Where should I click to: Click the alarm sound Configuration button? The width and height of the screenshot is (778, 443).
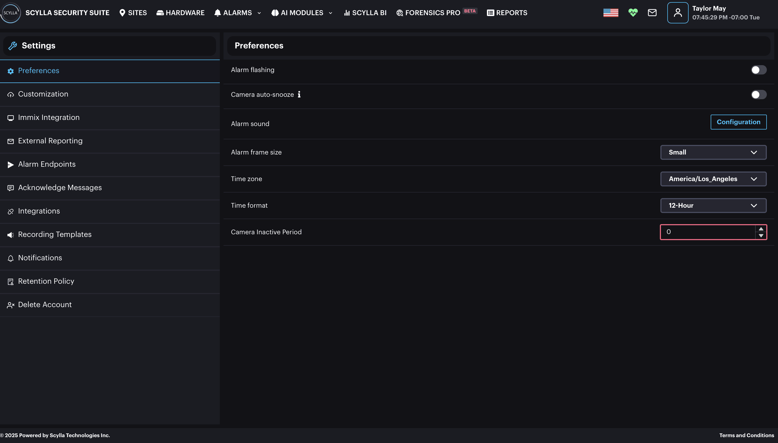coord(738,122)
